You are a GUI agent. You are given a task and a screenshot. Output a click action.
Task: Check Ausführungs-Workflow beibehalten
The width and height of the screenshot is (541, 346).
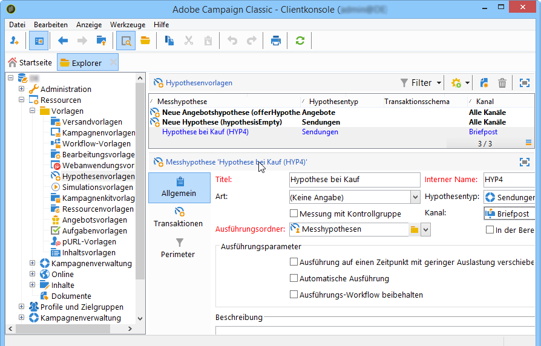293,295
